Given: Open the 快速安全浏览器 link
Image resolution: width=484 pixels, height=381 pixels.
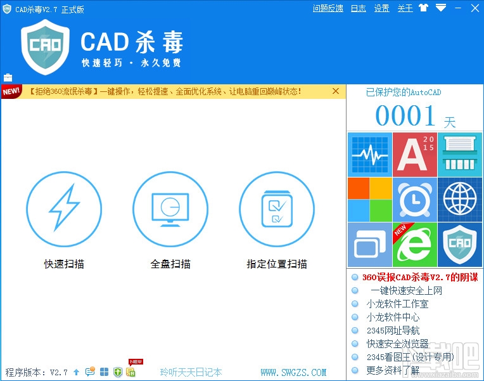Looking at the screenshot, I should (397, 344).
